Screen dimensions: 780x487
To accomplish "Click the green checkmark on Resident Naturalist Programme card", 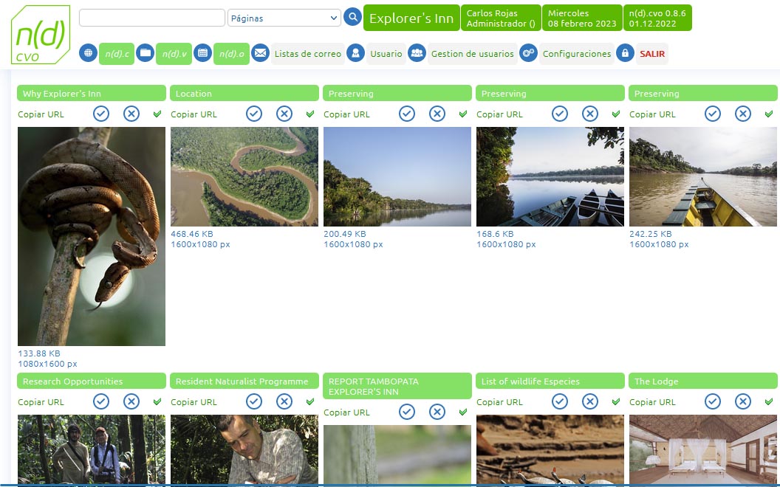I will click(x=310, y=401).
